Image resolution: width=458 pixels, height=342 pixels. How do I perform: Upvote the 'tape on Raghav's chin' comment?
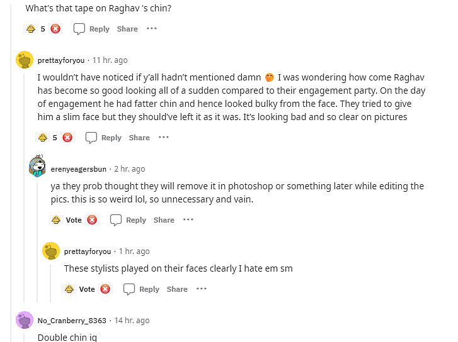31,29
